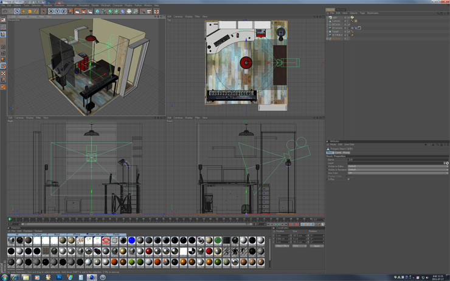Toggle Y-axis lock
This screenshot has width=450, height=281.
click(x=57, y=12)
